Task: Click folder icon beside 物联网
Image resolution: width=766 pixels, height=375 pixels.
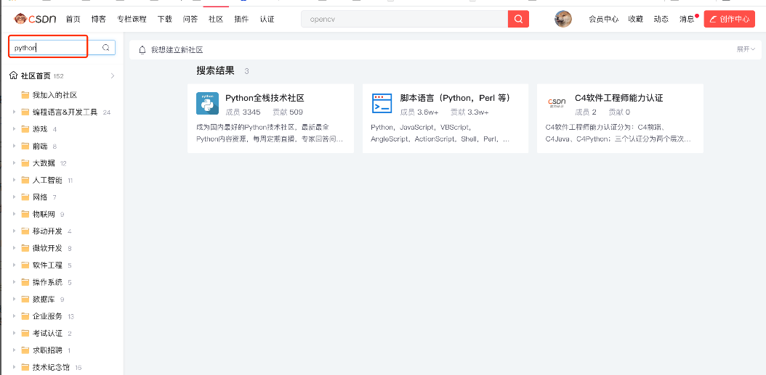Action: pyautogui.click(x=25, y=214)
